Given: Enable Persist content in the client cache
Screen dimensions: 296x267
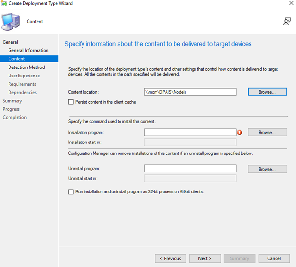Looking at the screenshot, I should coord(71,102).
